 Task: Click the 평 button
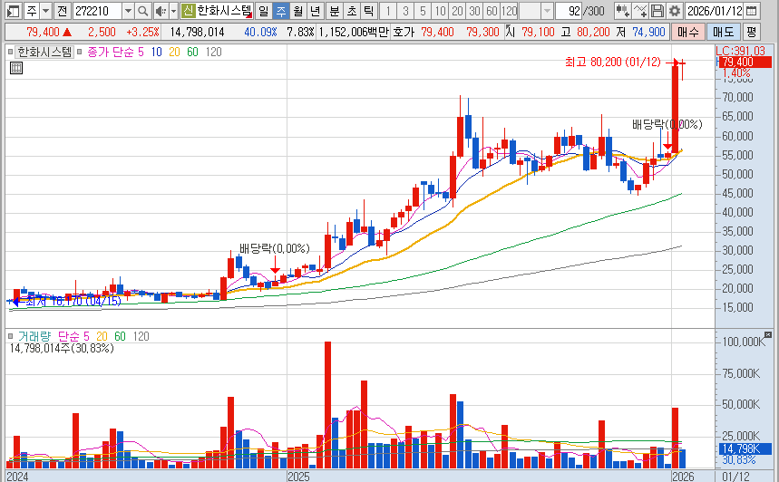(751, 33)
